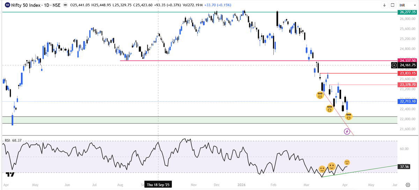
Task: Click the Nov label on time axis
Action: tap(194, 184)
